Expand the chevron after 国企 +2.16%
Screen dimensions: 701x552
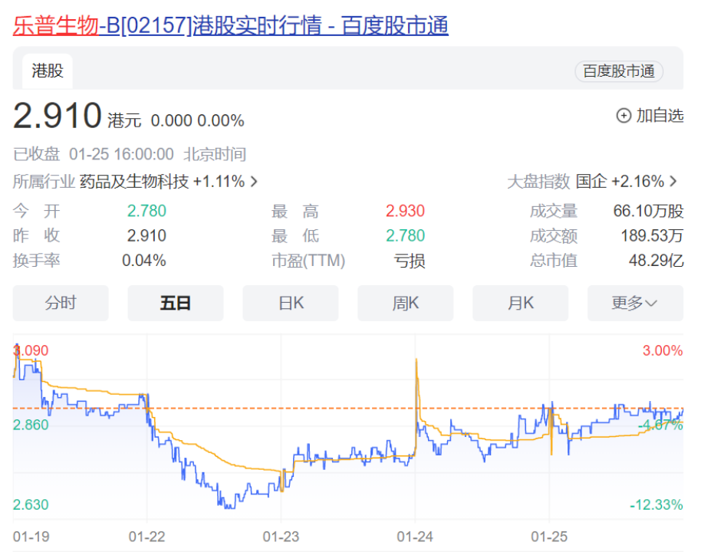[x=673, y=182]
